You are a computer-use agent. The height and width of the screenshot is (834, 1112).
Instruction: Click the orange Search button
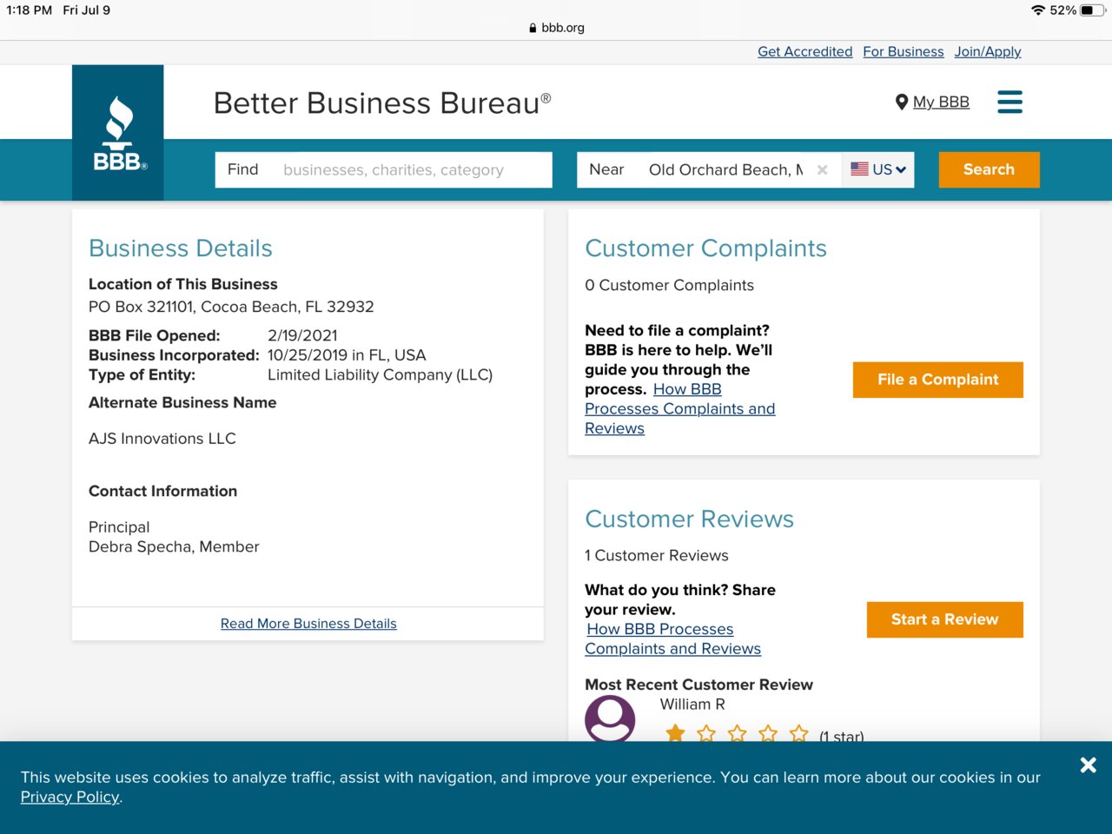989,169
